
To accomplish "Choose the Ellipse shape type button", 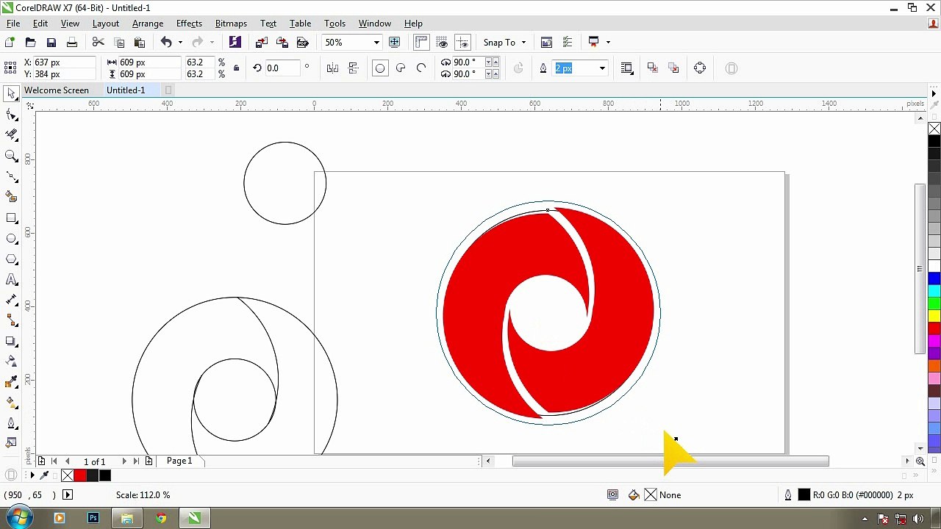I will coord(380,68).
